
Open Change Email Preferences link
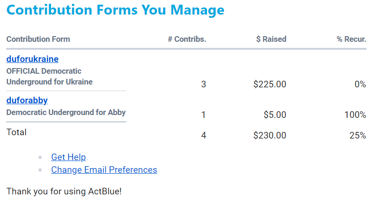point(104,170)
